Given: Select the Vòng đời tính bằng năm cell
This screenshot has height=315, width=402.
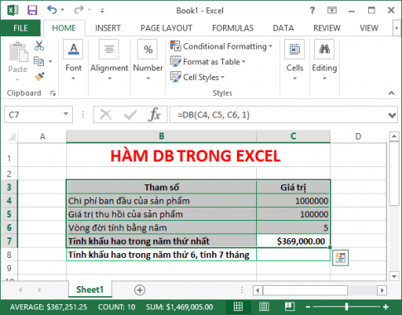Looking at the screenshot, I should 162,227.
